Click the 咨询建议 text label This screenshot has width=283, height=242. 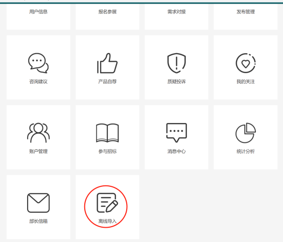coord(38,82)
